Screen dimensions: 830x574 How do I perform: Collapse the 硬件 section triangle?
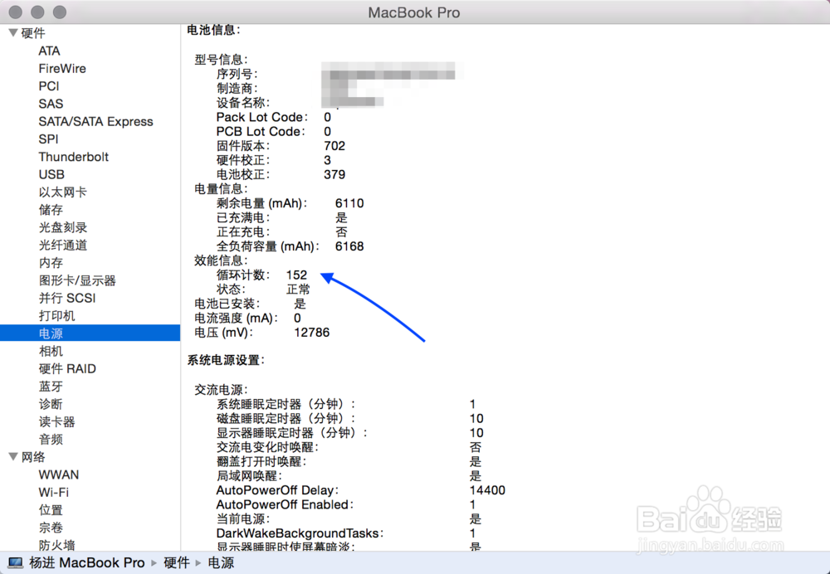pos(13,33)
